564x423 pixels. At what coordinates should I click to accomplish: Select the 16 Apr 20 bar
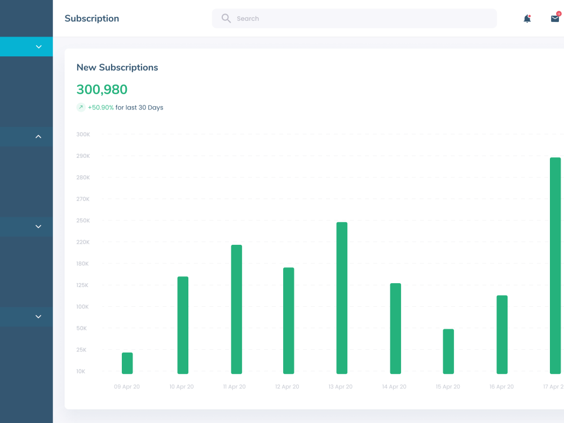coord(502,334)
